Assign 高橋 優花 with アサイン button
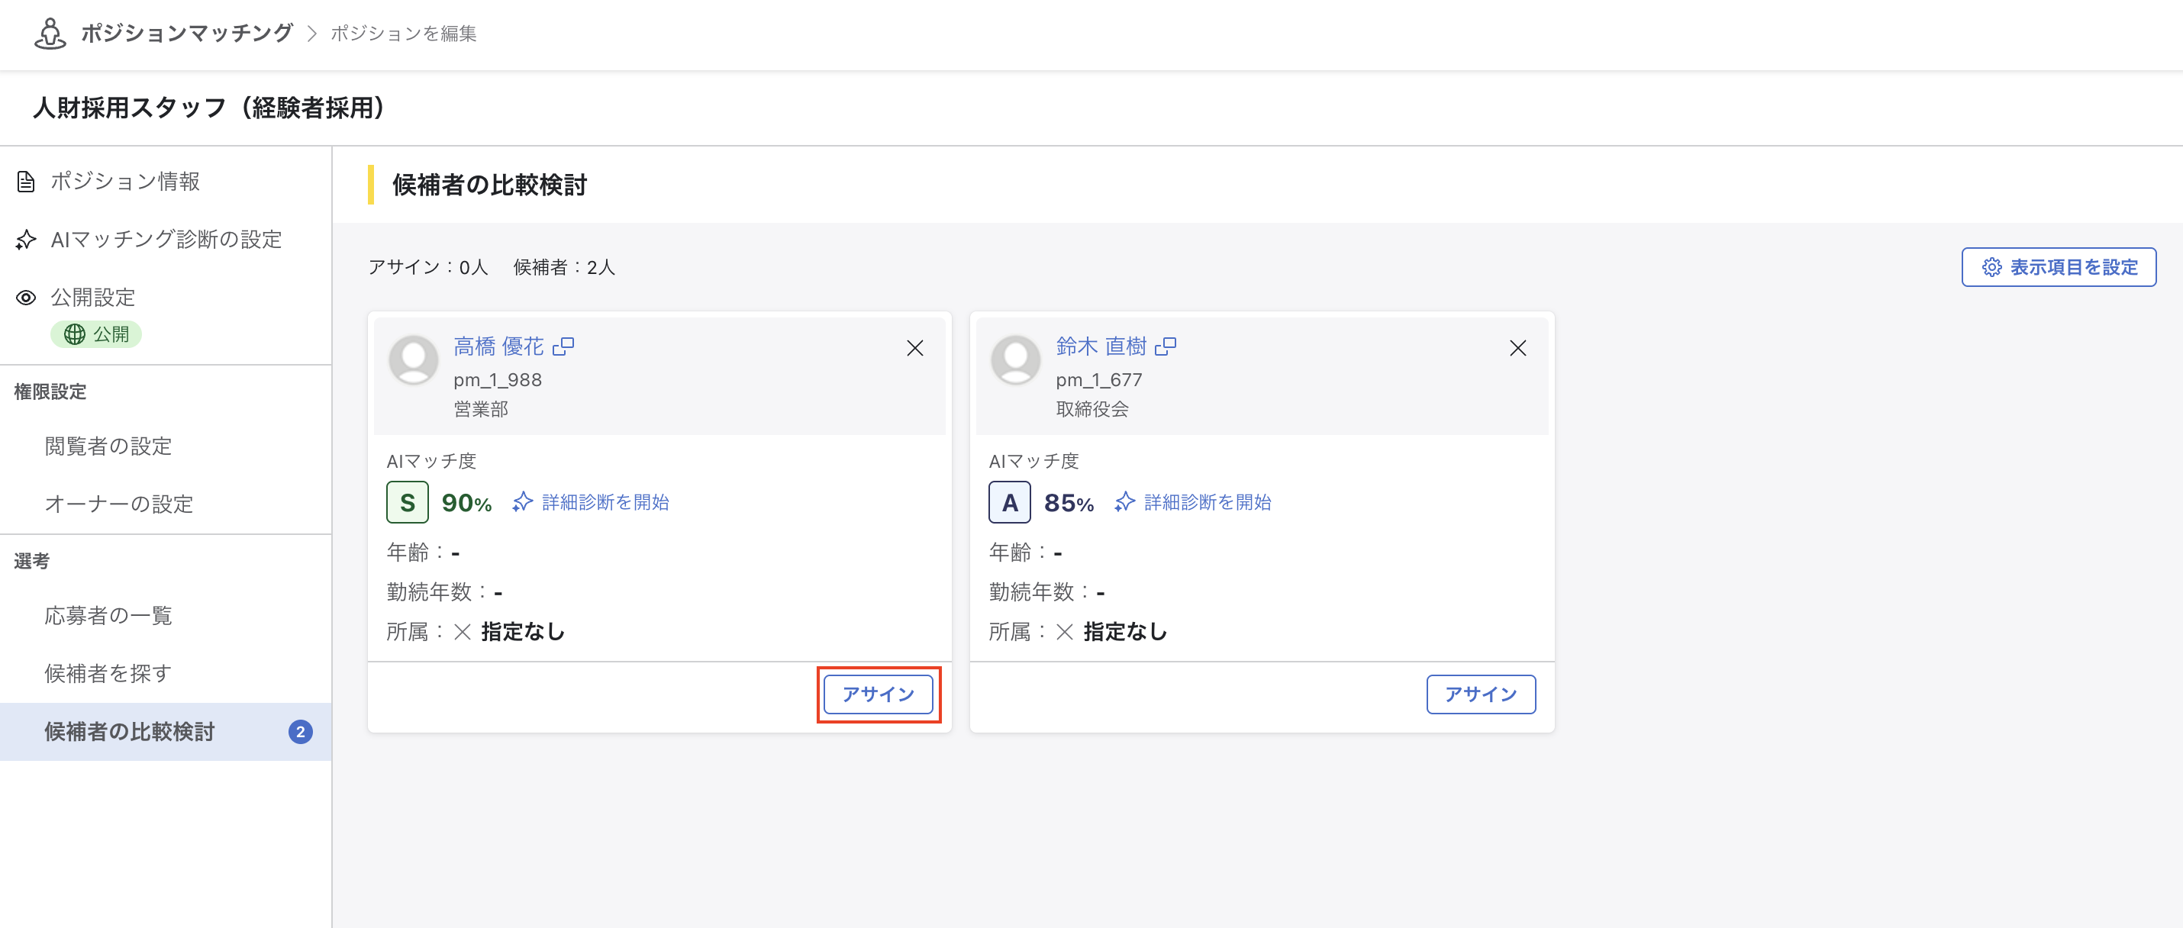This screenshot has width=2183, height=928. coord(879,695)
